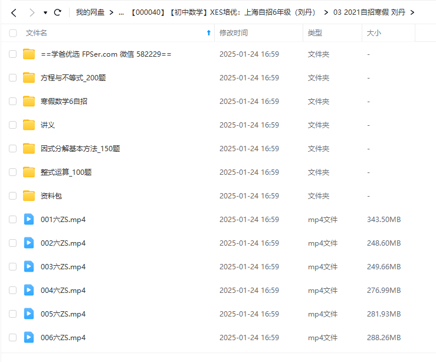
Task: Open folder name 因式分解基本方法_150题
Action: coord(80,149)
